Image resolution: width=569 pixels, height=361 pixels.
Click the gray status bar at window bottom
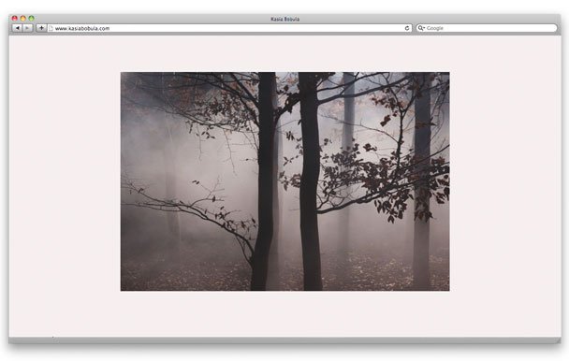pos(284,340)
